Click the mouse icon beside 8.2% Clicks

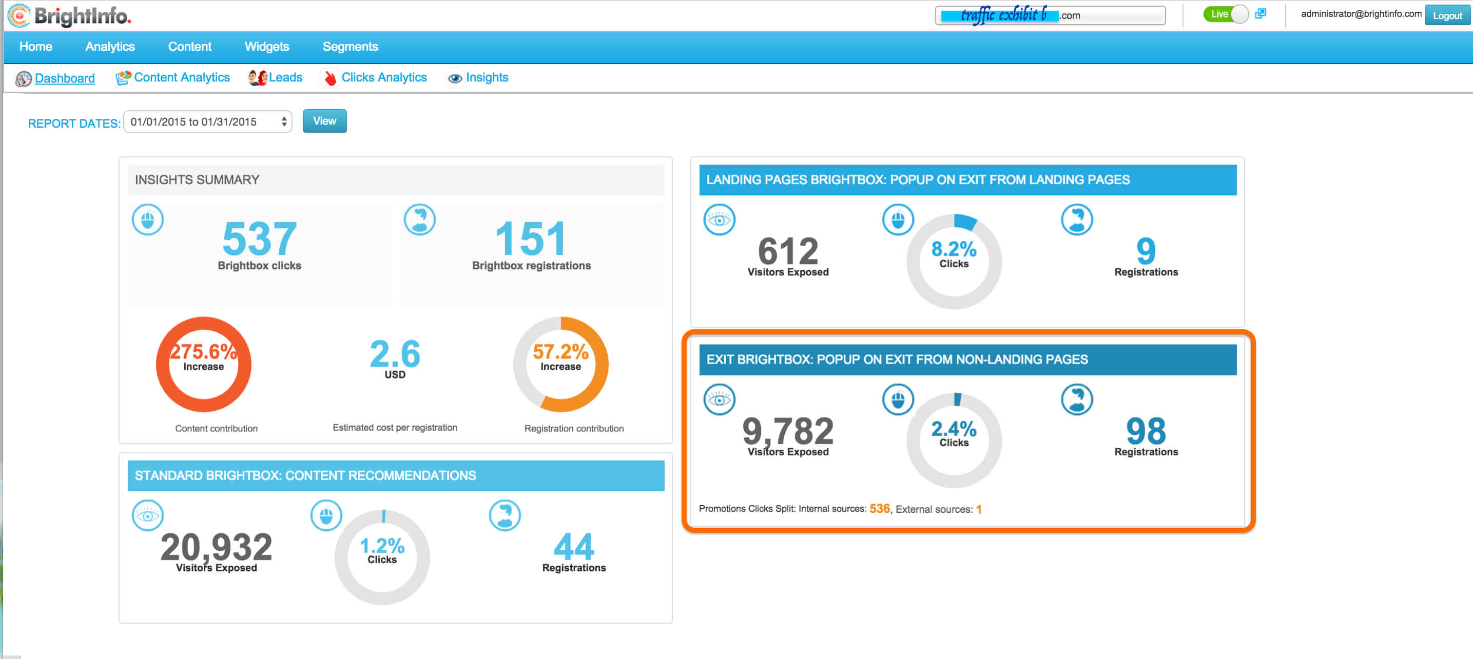coord(898,219)
